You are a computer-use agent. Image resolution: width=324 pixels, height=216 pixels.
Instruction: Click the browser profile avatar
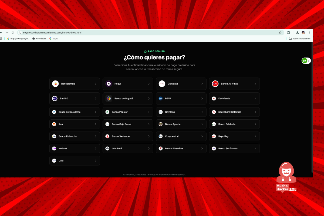point(303,32)
